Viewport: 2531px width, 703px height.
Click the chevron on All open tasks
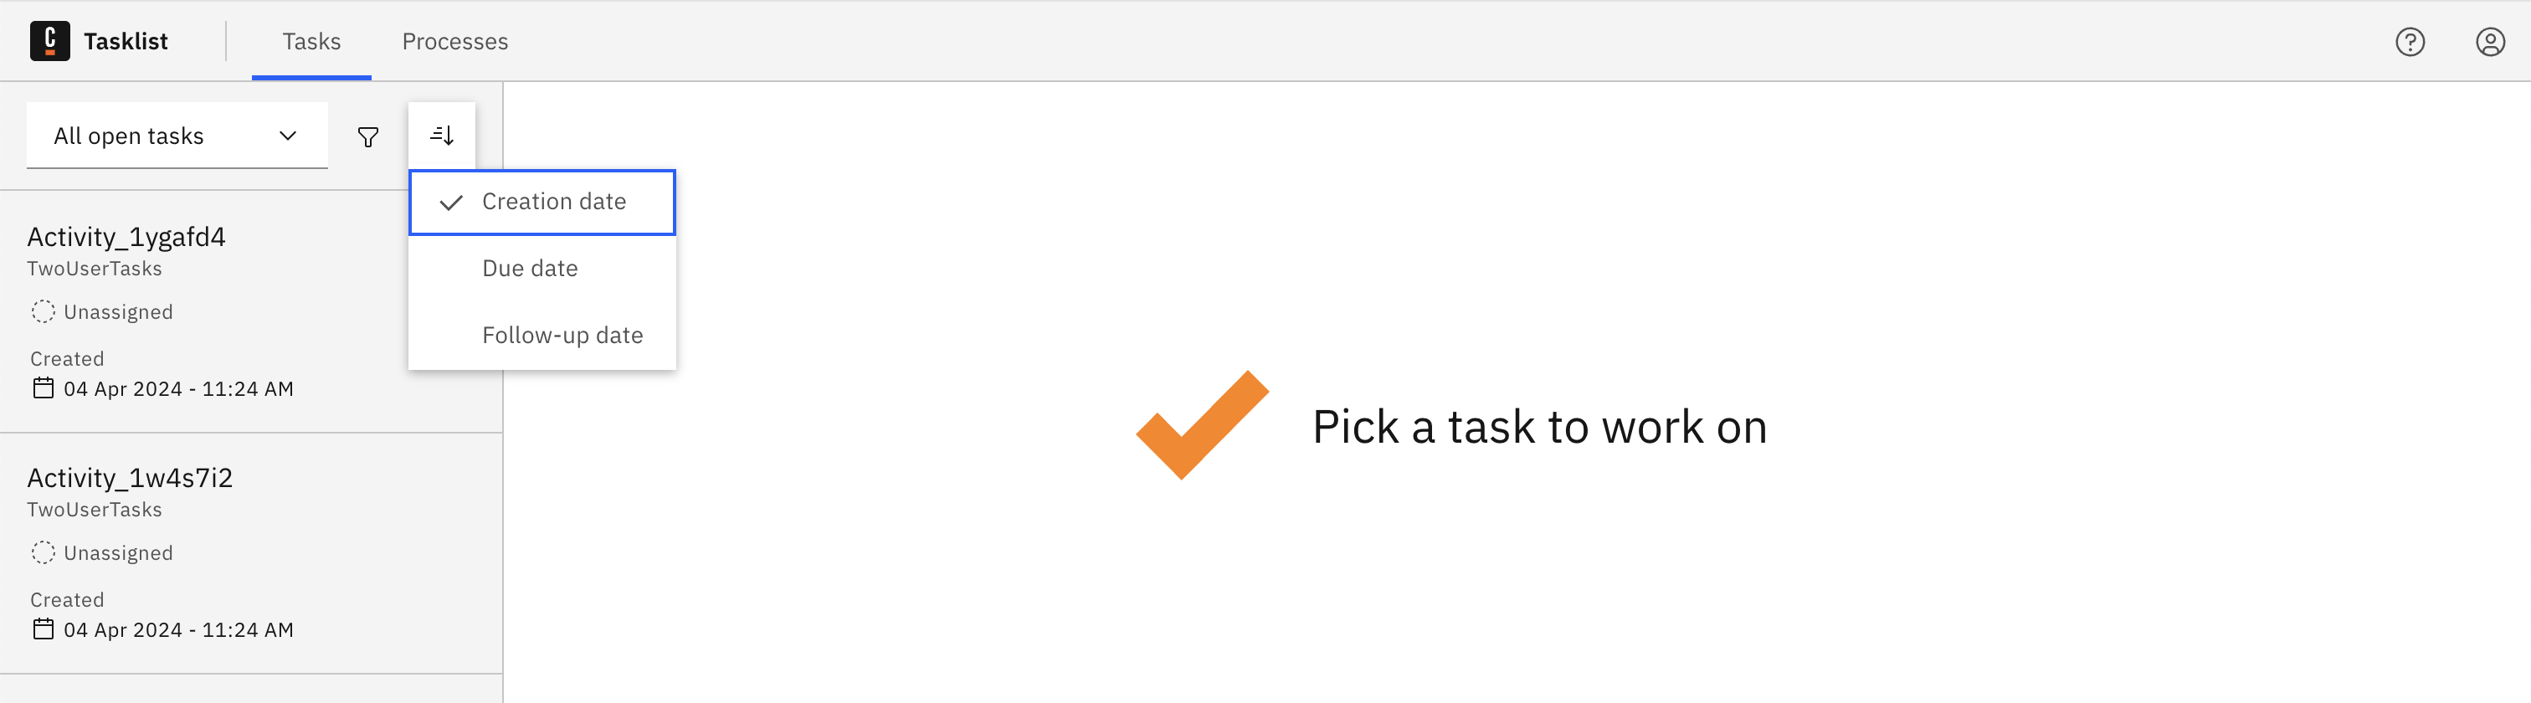pos(288,136)
